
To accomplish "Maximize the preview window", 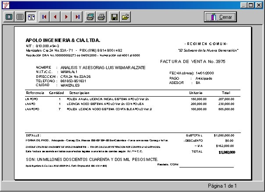I will coord(251,5).
